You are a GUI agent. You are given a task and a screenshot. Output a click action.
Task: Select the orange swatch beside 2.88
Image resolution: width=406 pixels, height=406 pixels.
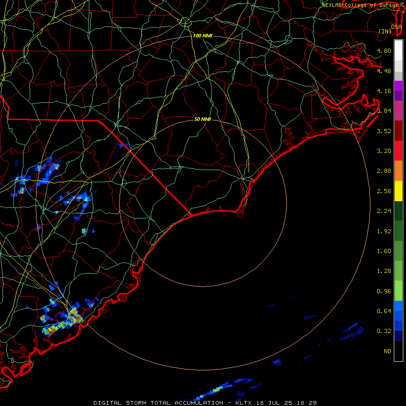398,171
